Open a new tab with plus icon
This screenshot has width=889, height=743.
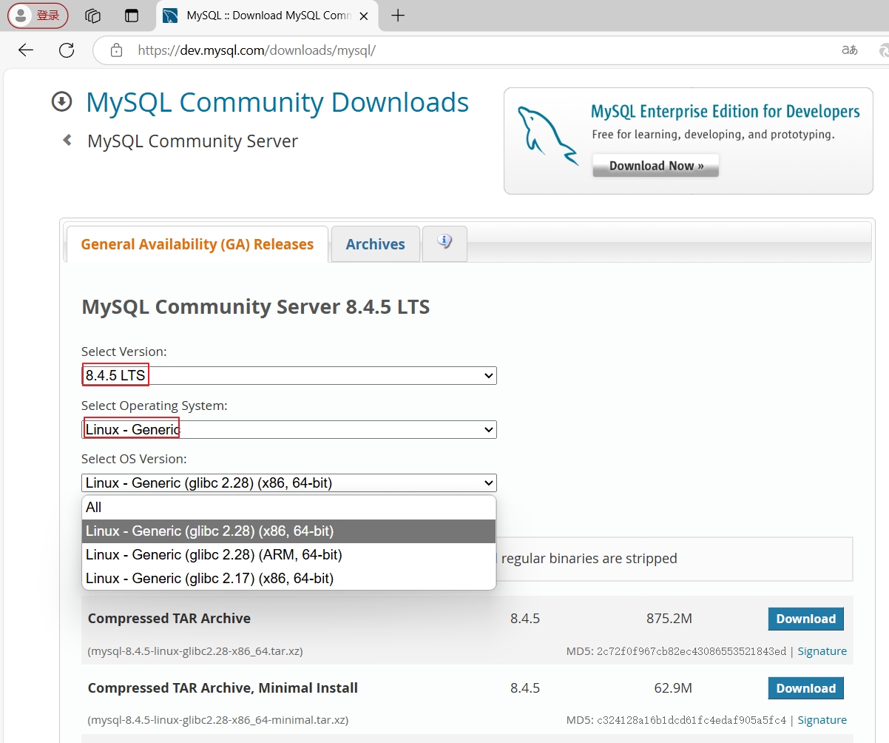tap(398, 16)
